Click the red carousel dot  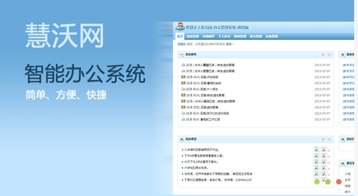click(x=339, y=182)
